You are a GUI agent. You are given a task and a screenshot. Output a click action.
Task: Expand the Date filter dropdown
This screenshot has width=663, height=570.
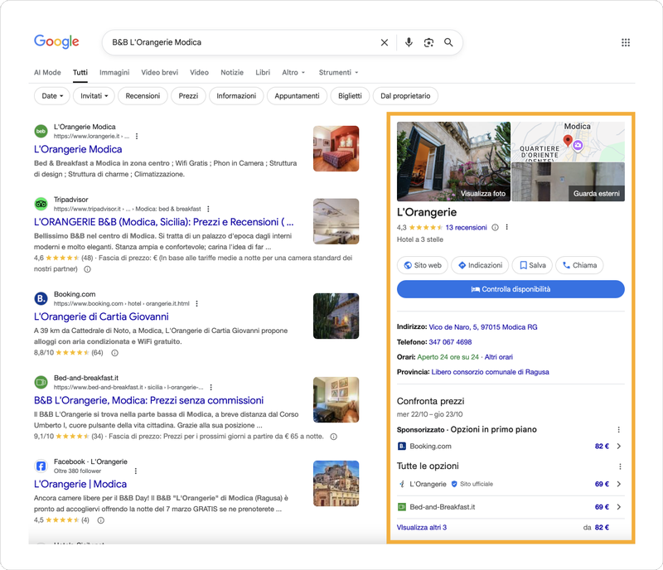tap(52, 96)
